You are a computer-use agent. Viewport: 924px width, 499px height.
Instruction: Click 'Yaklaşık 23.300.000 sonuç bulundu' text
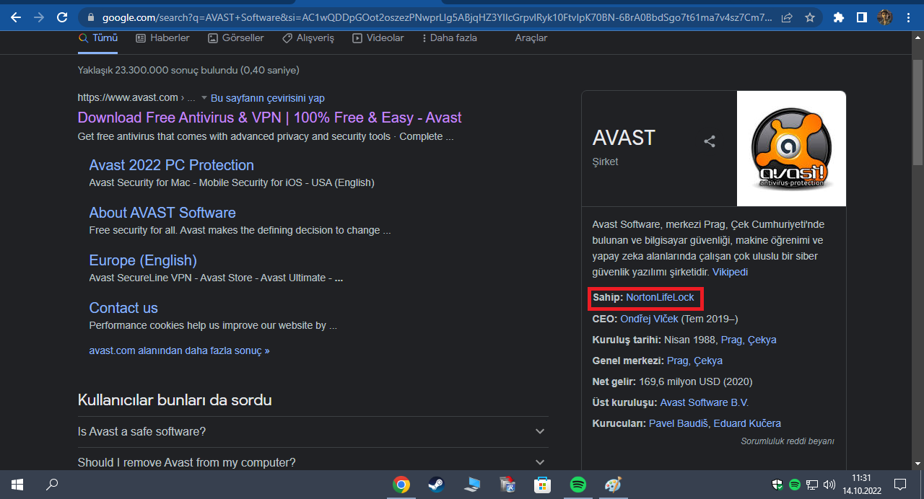pos(188,70)
